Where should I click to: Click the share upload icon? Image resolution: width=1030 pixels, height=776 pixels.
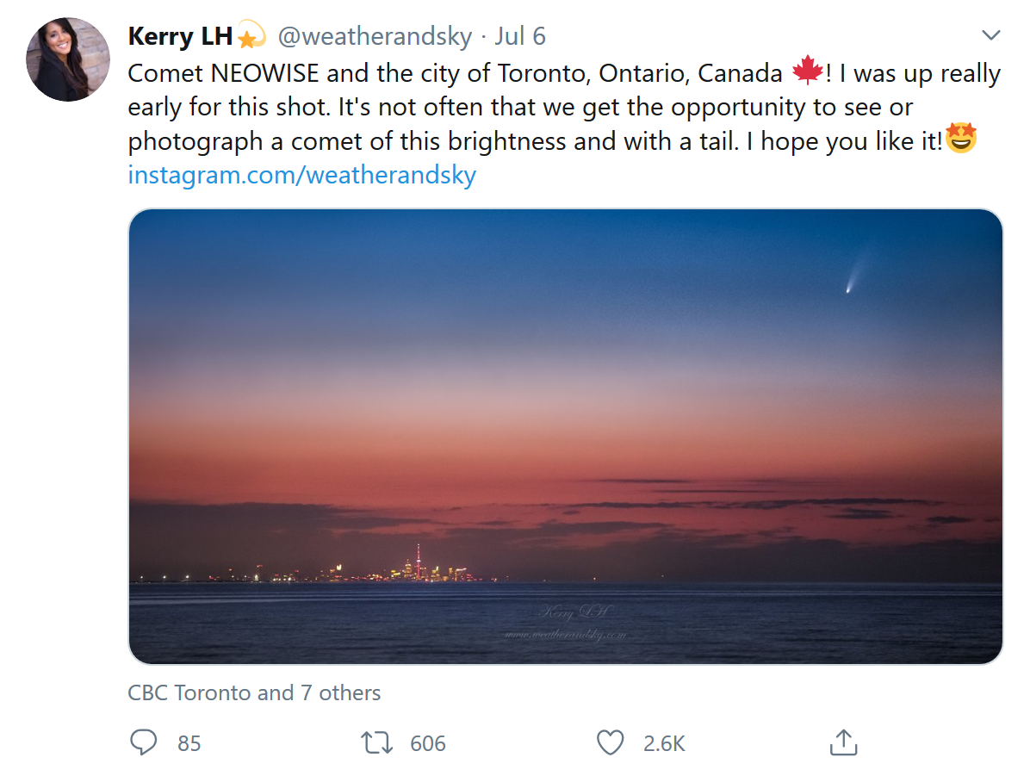[x=843, y=742]
